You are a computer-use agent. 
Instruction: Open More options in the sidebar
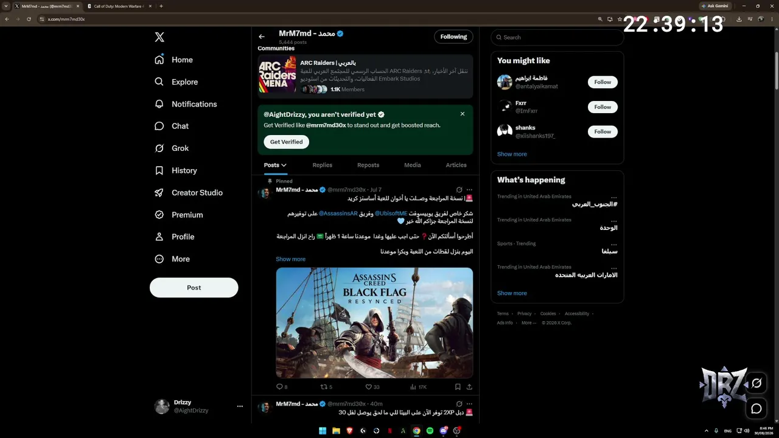click(172, 259)
